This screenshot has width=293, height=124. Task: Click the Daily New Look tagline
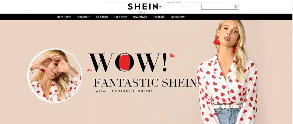tap(174, 2)
